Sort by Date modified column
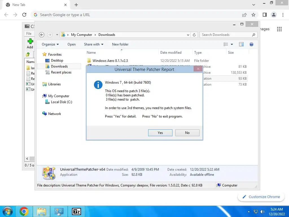The image size is (289, 217). [175, 52]
